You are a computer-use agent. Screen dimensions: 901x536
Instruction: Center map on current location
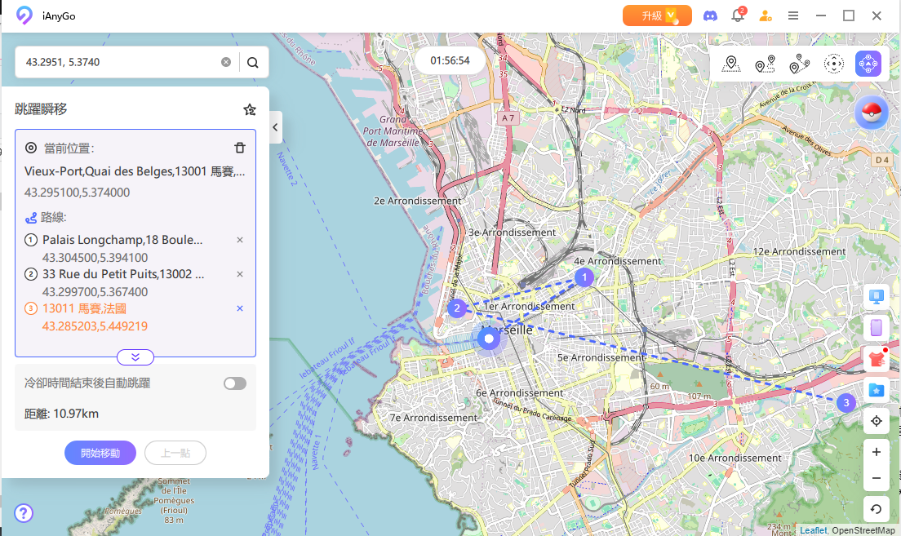point(877,421)
